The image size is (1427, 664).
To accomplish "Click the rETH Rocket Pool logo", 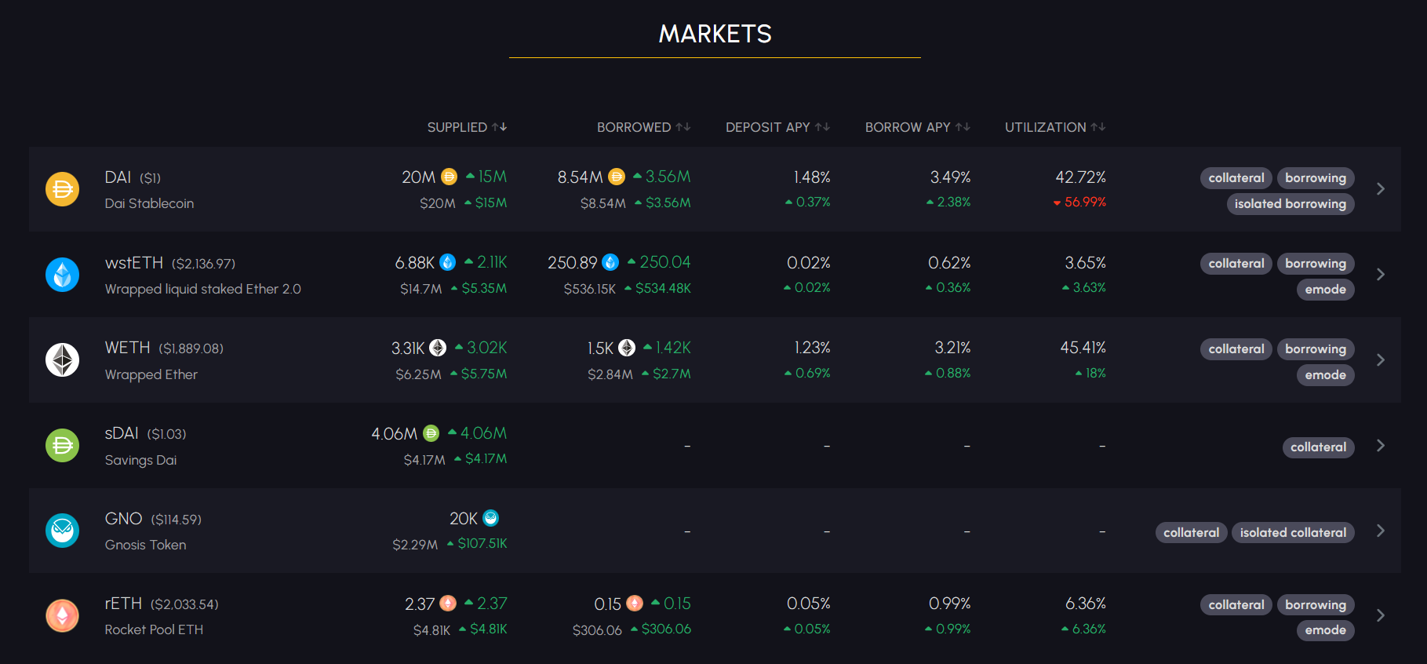I will (63, 616).
